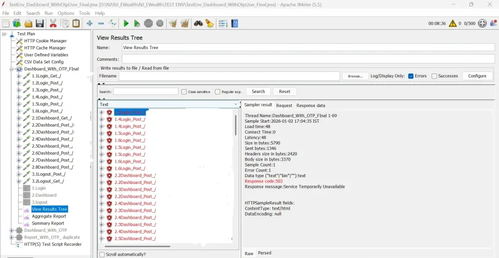Screen dimensions: 499x258
Task: Click the Search text field
Action: point(146,92)
